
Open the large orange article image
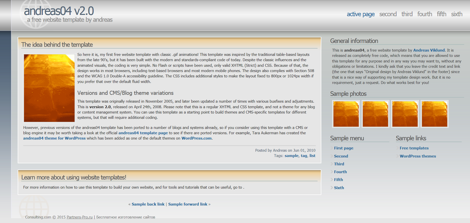click(49, 88)
